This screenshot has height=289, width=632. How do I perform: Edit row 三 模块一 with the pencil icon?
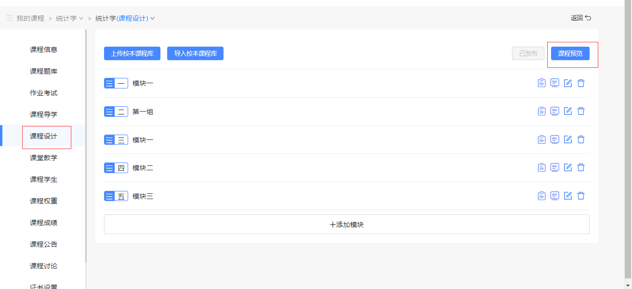point(568,139)
